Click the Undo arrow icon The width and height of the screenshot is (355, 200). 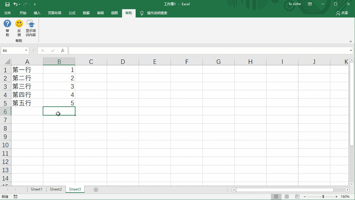click(x=15, y=4)
